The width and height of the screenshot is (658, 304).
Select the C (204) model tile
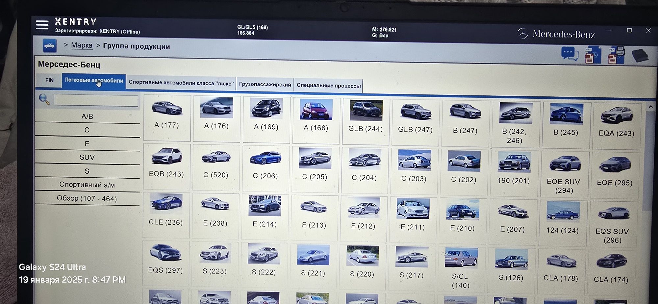pyautogui.click(x=365, y=170)
